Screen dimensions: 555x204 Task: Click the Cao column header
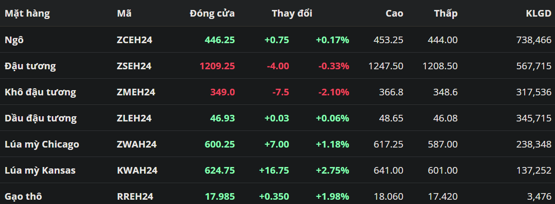[x=394, y=13]
